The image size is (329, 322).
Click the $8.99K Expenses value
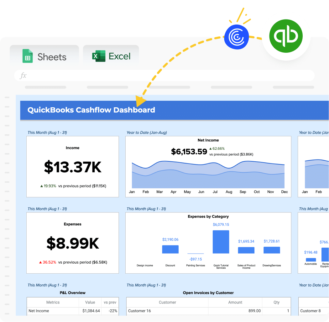tap(73, 244)
